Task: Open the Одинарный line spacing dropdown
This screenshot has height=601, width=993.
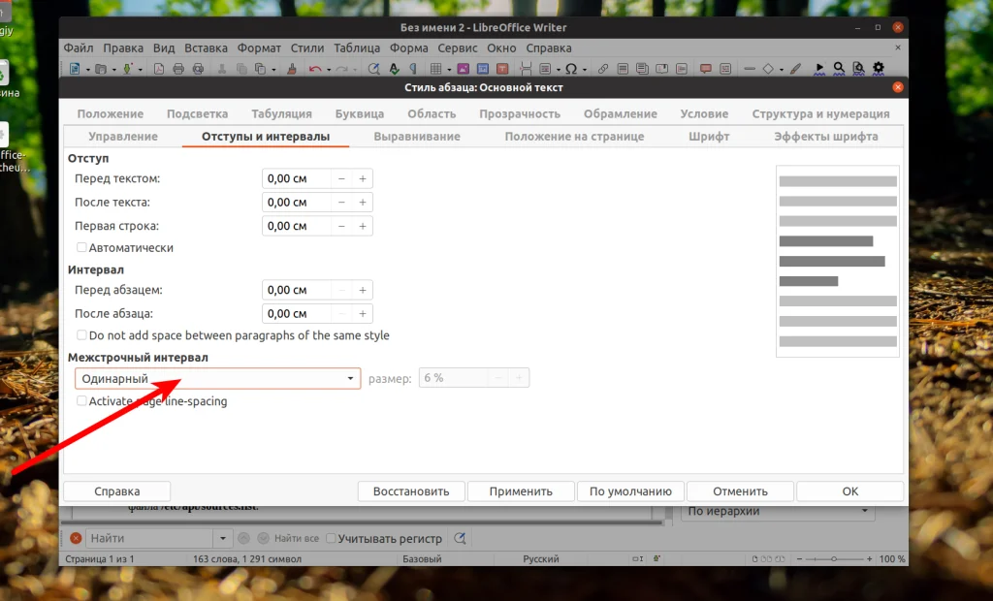Action: pyautogui.click(x=218, y=378)
